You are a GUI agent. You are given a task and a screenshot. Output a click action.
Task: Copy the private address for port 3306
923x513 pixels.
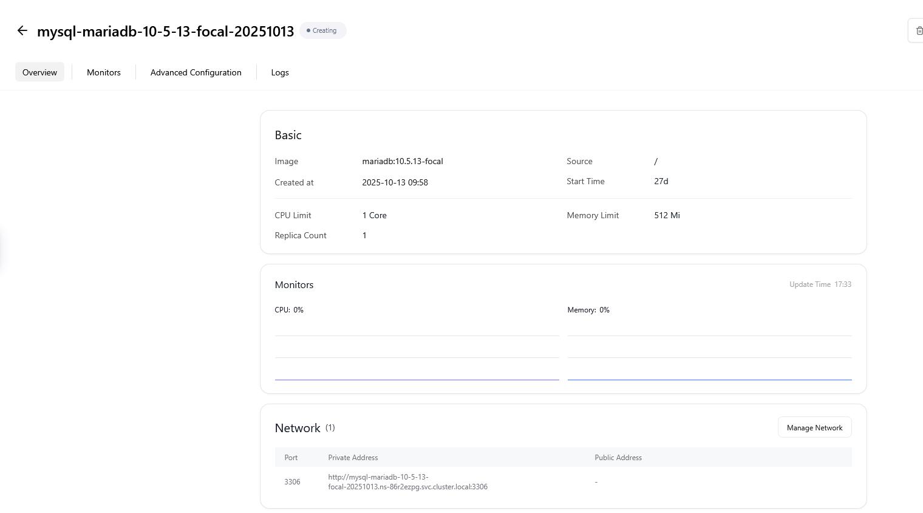pos(407,482)
